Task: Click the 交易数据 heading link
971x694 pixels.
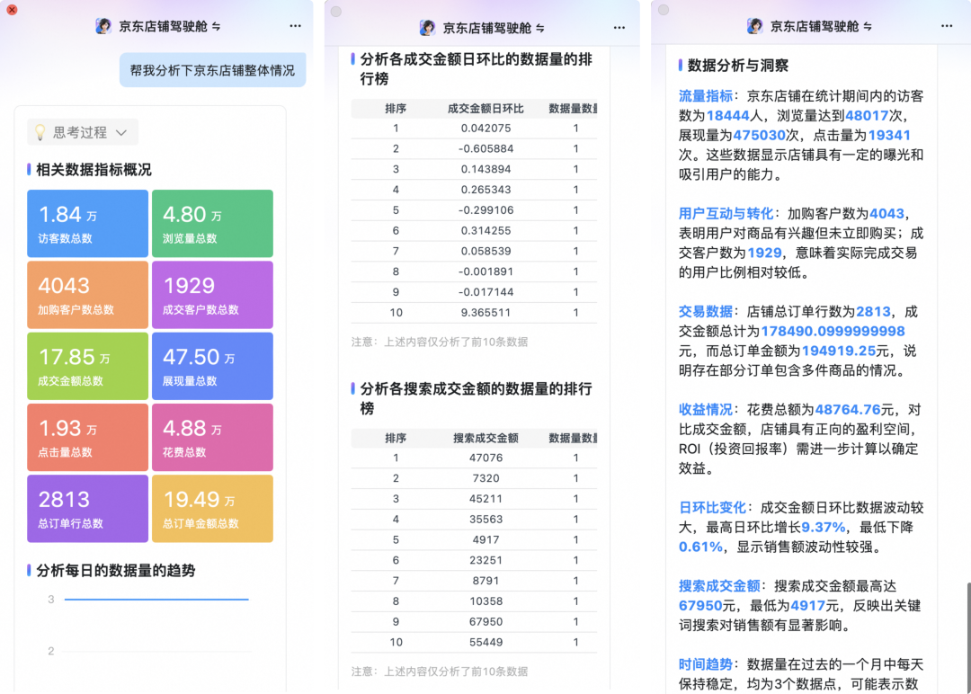Action: pyautogui.click(x=706, y=311)
